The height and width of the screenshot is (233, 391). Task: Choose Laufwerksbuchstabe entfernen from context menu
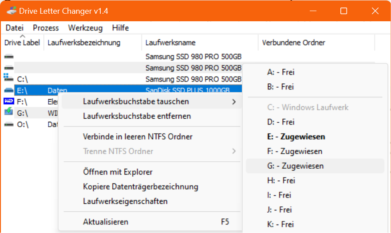click(x=137, y=116)
